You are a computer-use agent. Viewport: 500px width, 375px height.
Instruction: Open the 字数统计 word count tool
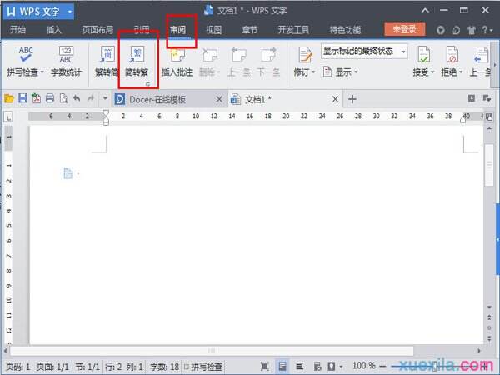(x=66, y=62)
